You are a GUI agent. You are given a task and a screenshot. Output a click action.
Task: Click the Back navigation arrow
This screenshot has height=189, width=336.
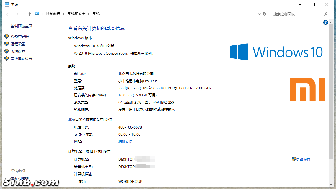click(x=8, y=14)
